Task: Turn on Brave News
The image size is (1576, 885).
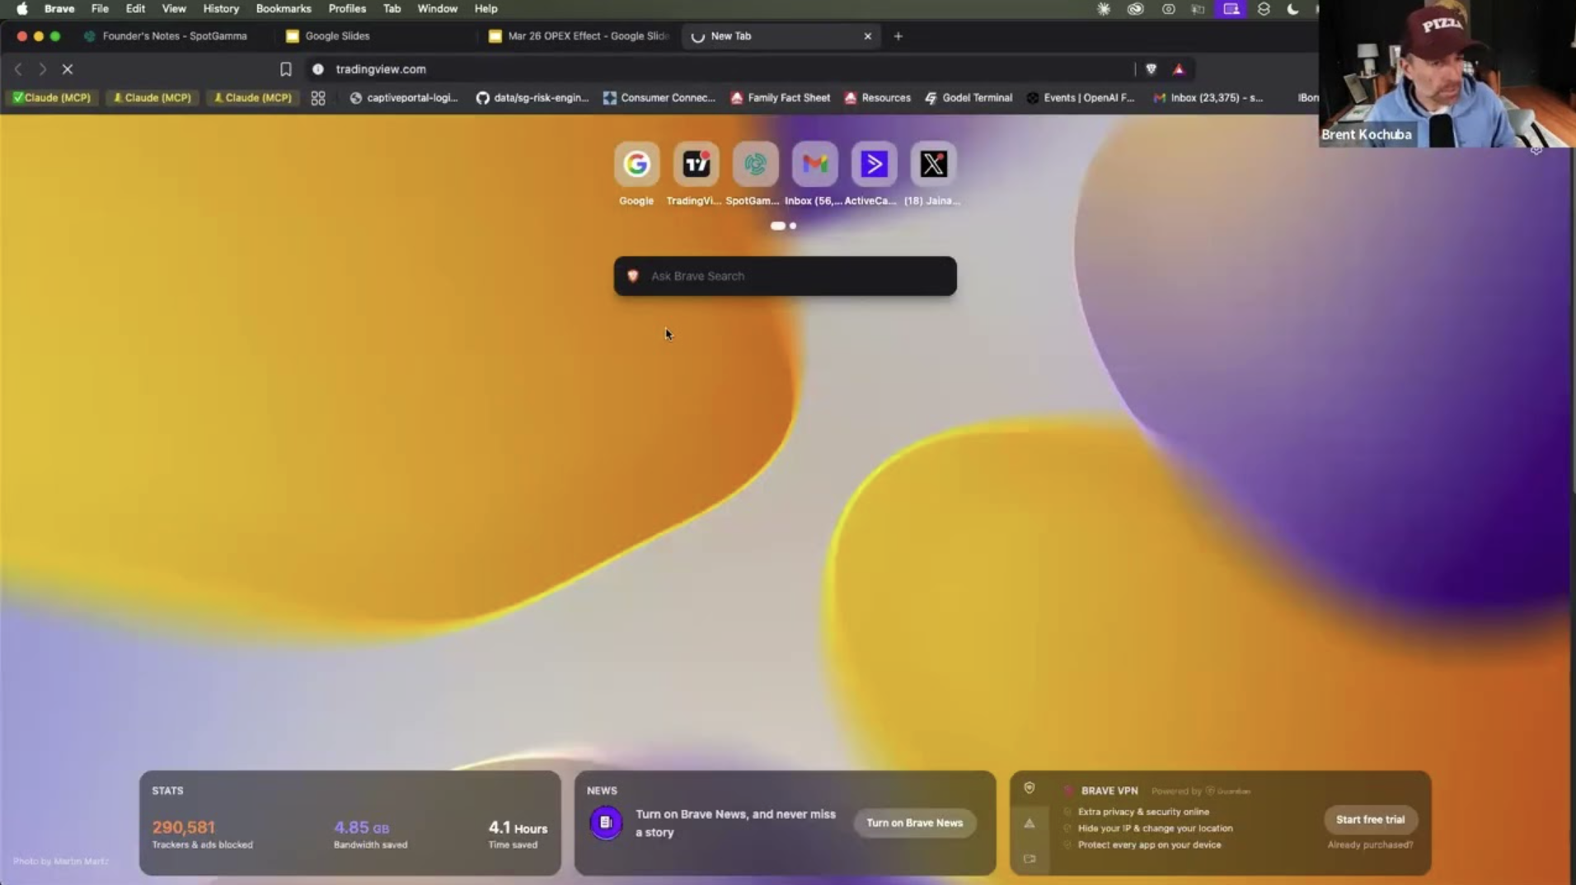Action: (914, 822)
